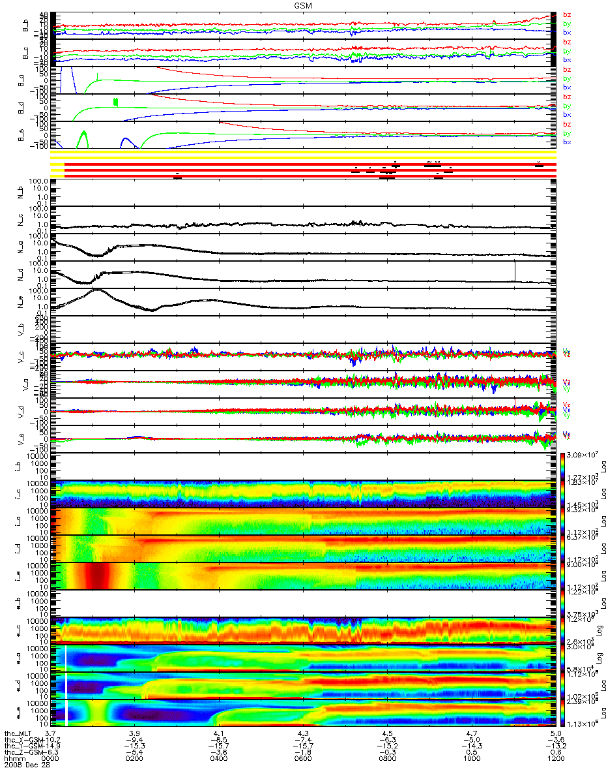Click the N_c density axis label
Image resolution: width=606 pixels, height=783 pixels.
click(20, 221)
